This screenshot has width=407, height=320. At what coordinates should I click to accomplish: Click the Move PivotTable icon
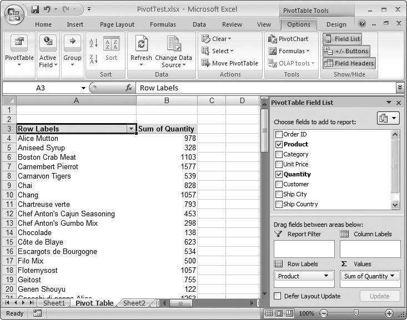click(205, 63)
